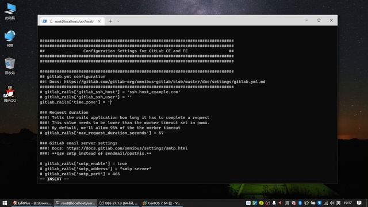Open the Recycle Bin desktop icon

[x=10, y=66]
